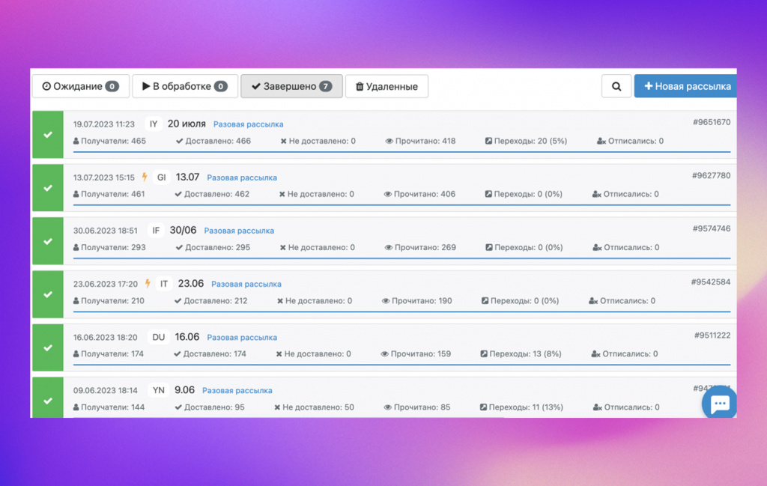Click the mailing title 23.06
This screenshot has height=486, width=767.
point(191,284)
